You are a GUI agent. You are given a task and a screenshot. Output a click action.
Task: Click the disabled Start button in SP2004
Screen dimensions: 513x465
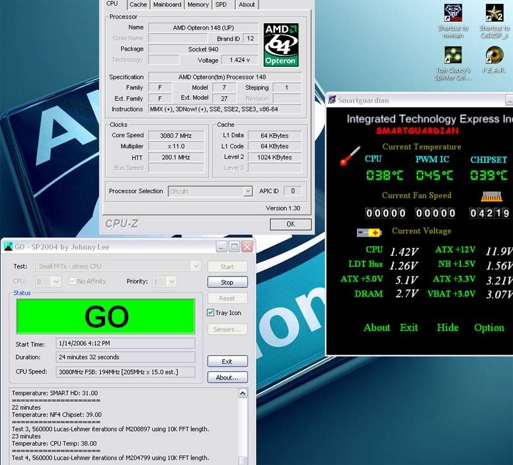pyautogui.click(x=228, y=267)
